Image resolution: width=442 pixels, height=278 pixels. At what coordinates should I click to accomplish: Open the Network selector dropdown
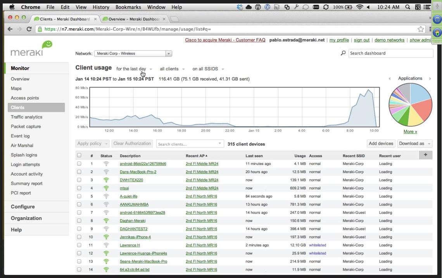[133, 53]
